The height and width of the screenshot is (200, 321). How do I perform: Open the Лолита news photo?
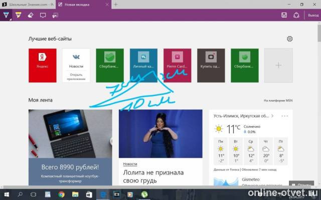[160, 134]
